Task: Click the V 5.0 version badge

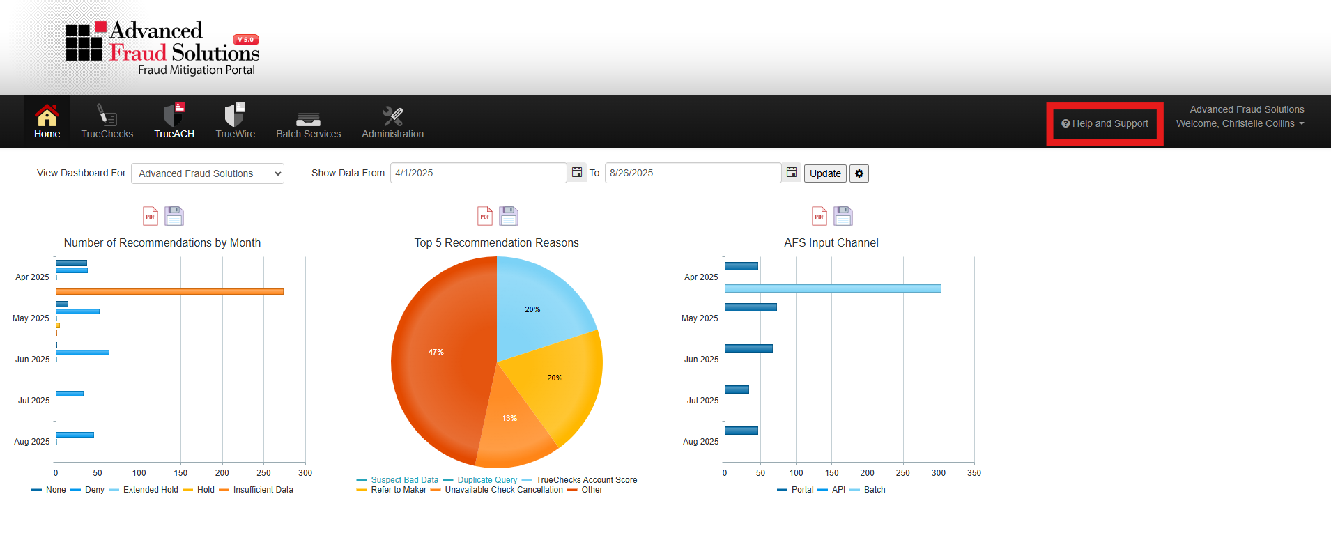Action: click(x=246, y=40)
